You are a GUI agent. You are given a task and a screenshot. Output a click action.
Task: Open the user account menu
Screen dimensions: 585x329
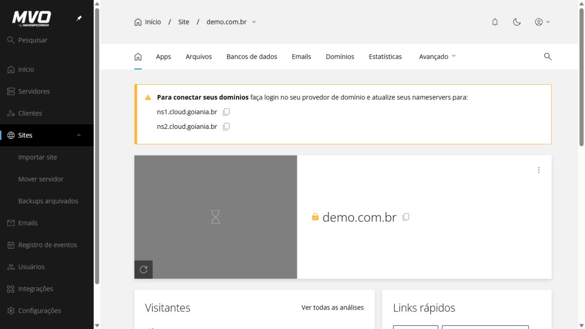pos(542,22)
